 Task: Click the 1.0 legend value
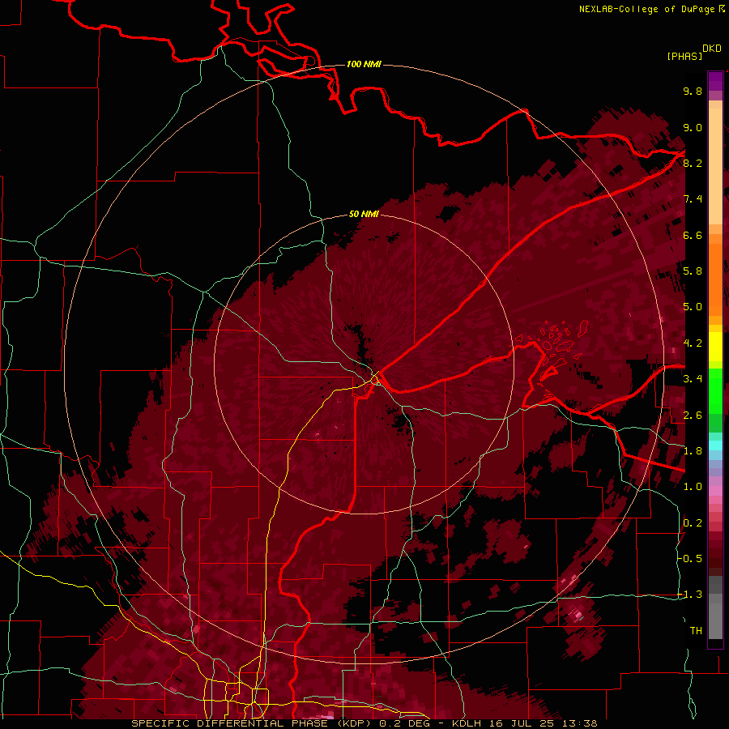point(693,487)
